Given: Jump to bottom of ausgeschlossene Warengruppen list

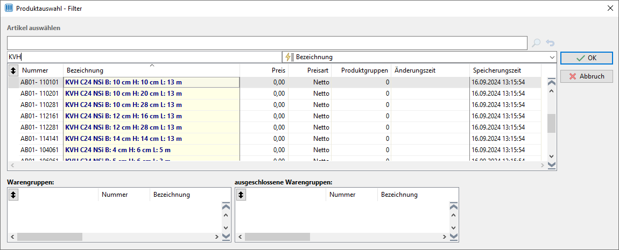Looking at the screenshot, I should (454, 236).
